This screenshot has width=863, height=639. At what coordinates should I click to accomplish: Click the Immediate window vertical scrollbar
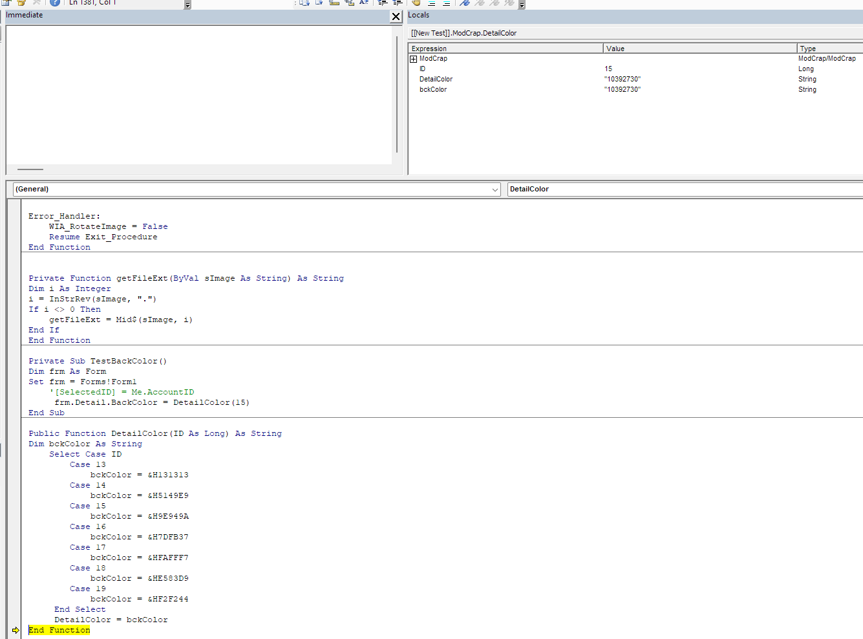(x=397, y=94)
